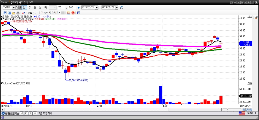The image size is (259, 120).
Task: Click scrollbar right arrow under chart
Action: [x=220, y=110]
